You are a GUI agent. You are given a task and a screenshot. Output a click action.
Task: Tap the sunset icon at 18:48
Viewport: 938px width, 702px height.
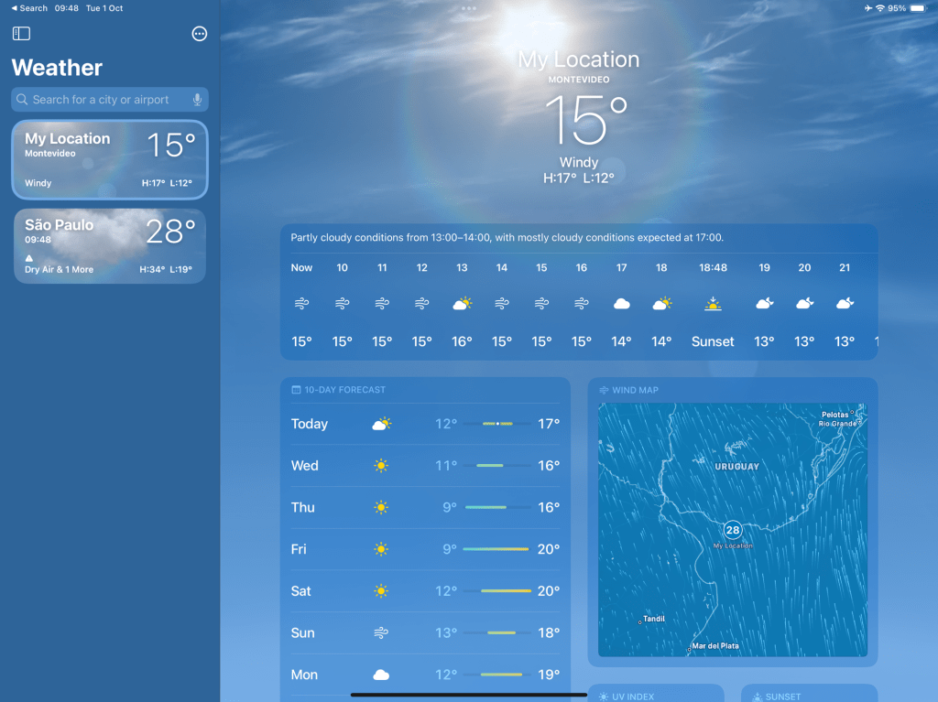click(x=712, y=304)
